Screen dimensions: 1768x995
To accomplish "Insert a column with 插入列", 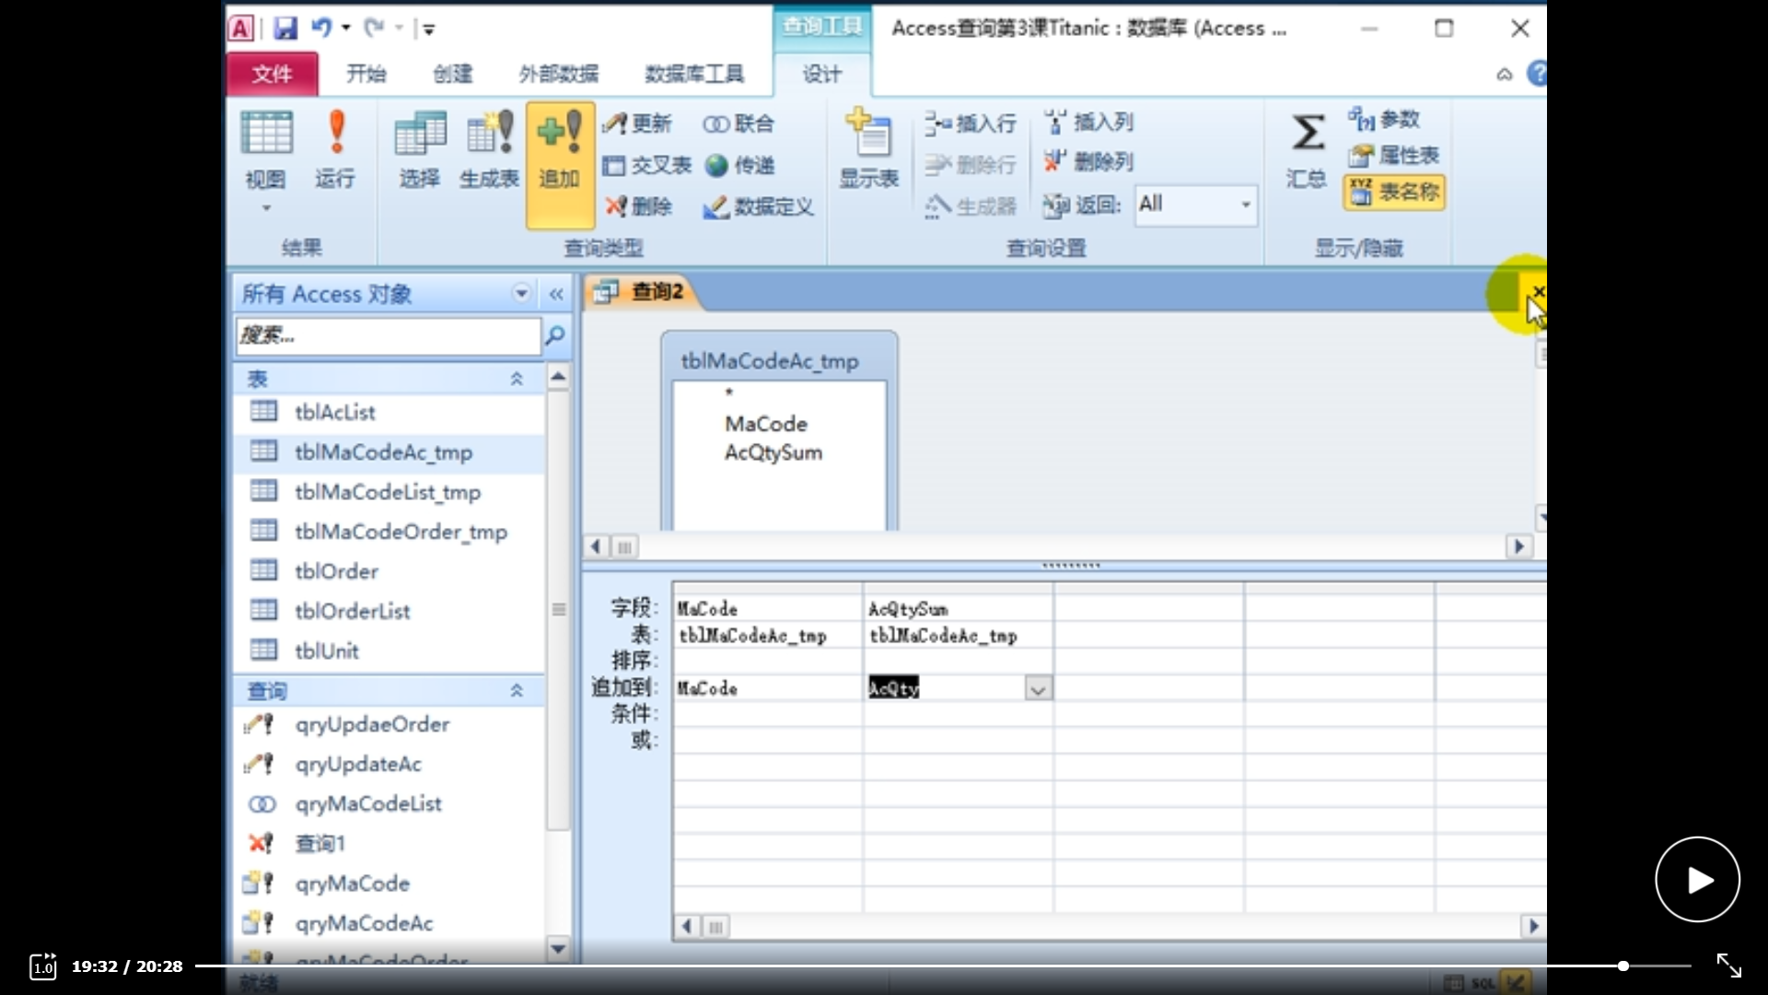I will pyautogui.click(x=1089, y=122).
